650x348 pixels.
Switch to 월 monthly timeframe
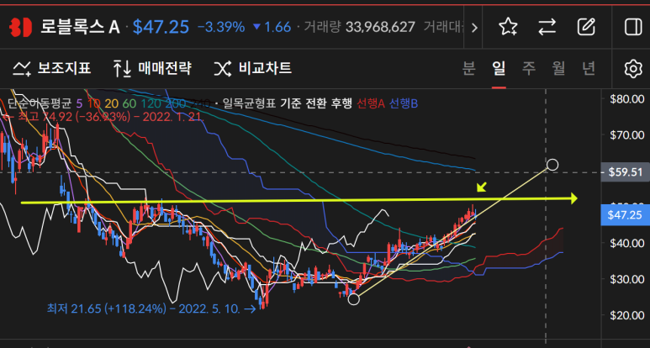tap(558, 68)
